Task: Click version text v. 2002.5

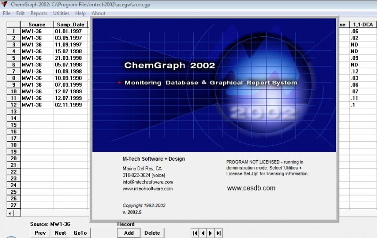Action: 132,212
